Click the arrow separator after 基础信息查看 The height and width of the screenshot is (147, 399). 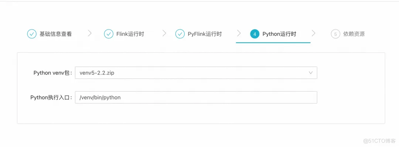click(x=89, y=33)
